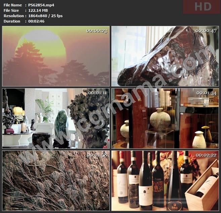Click the Resolution label
This screenshot has height=213, width=221.
(x=13, y=16)
